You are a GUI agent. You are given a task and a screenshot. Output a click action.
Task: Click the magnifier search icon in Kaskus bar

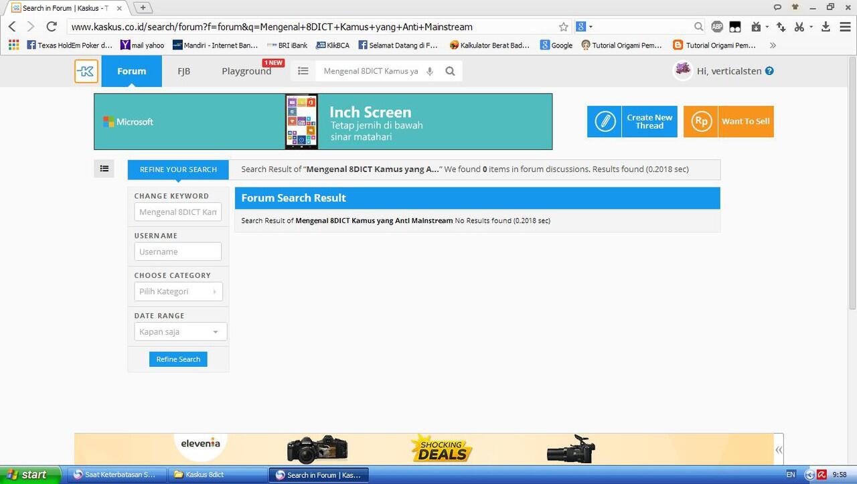[x=451, y=71]
